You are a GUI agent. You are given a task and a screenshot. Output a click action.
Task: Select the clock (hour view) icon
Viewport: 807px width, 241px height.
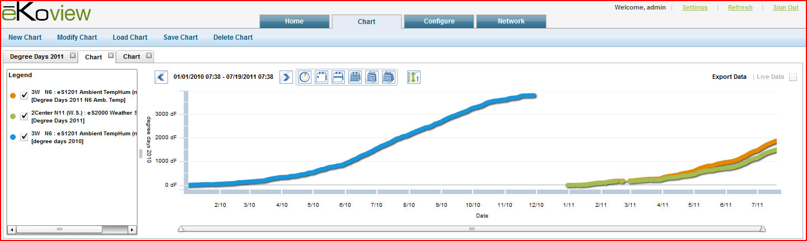tap(305, 77)
